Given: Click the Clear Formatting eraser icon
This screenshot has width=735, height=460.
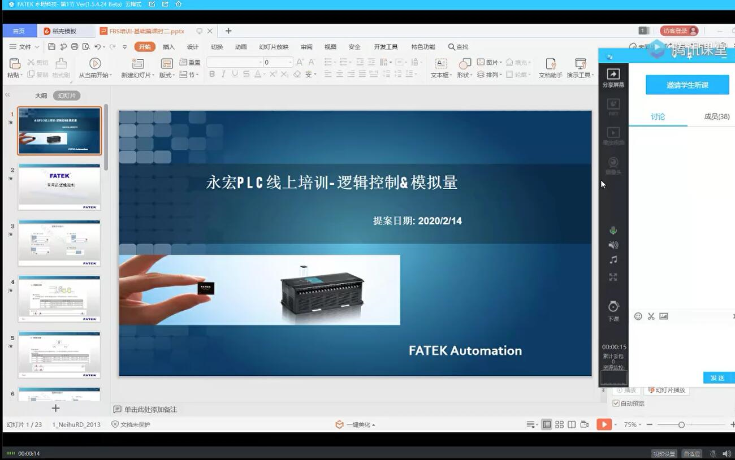Looking at the screenshot, I should [x=297, y=74].
